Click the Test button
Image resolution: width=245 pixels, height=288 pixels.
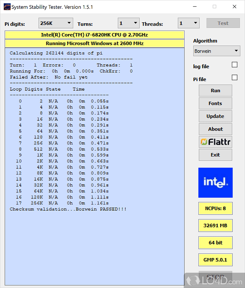[223, 23]
